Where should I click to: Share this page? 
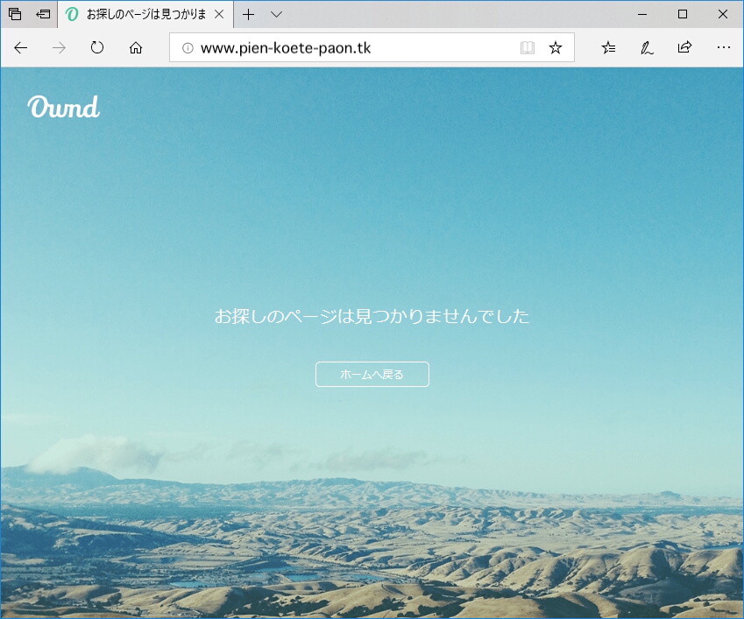tap(684, 47)
